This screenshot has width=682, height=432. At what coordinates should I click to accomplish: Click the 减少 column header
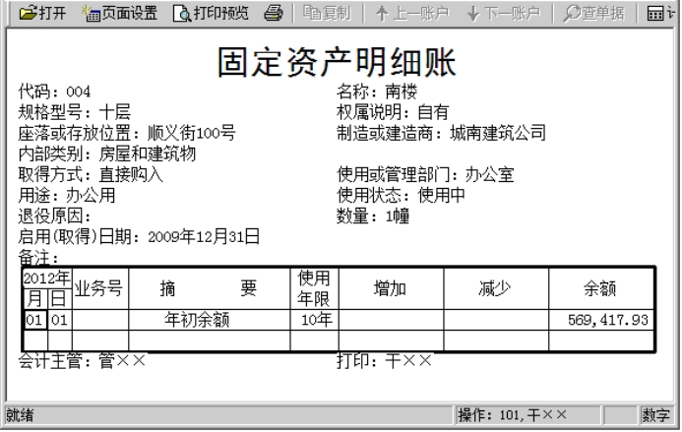[494, 288]
